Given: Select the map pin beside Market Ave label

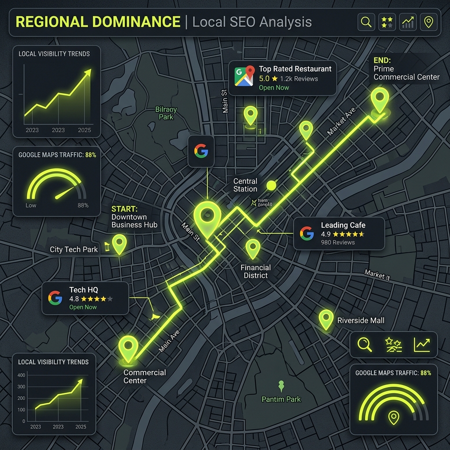Looking at the screenshot, I should click(306, 131).
